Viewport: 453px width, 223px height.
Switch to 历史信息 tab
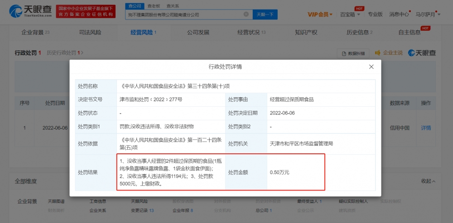[x=359, y=32]
